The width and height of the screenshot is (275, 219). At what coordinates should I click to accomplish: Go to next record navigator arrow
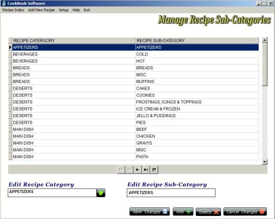click(x=137, y=170)
